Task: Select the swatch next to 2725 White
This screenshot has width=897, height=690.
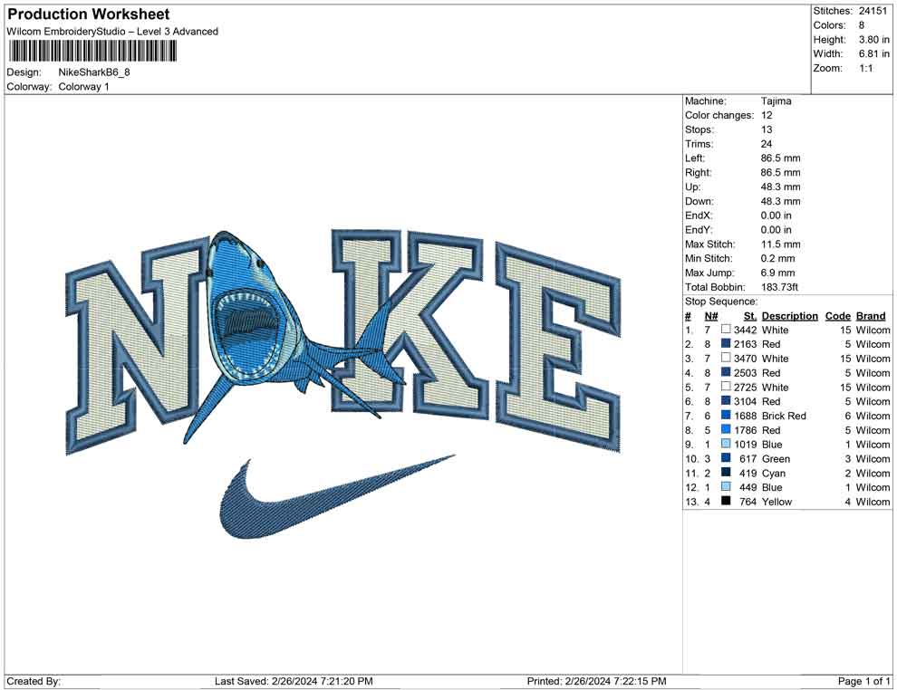Action: point(726,387)
